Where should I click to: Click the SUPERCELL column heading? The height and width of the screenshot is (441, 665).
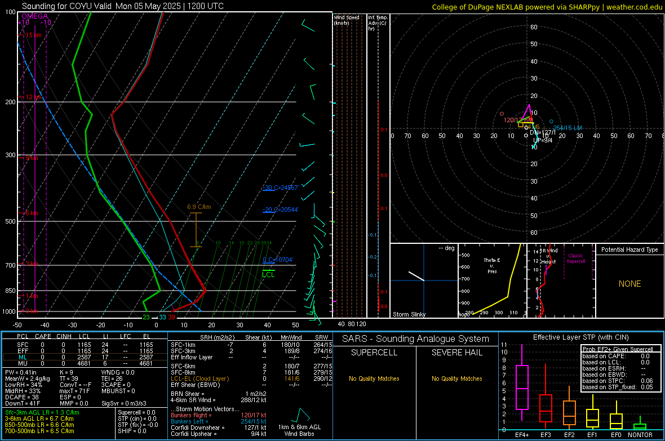click(374, 353)
